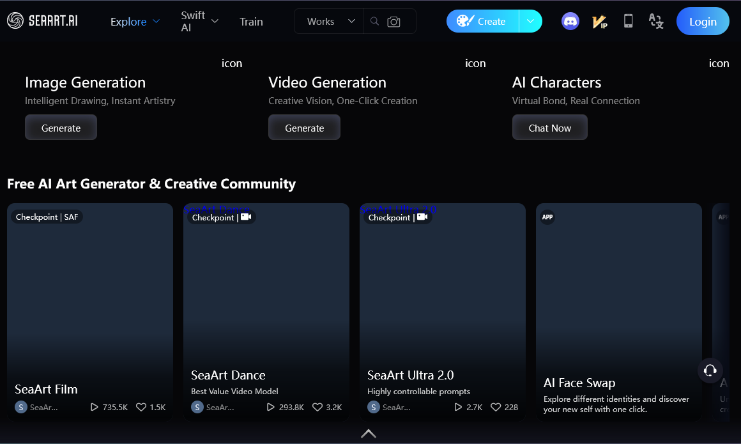Click the icon placeholder for AI Characters

[x=719, y=63]
